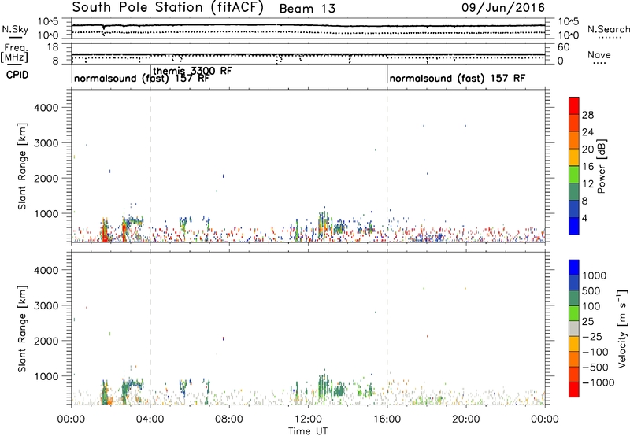Click the Velocity colorbar red bottom segment

574,390
